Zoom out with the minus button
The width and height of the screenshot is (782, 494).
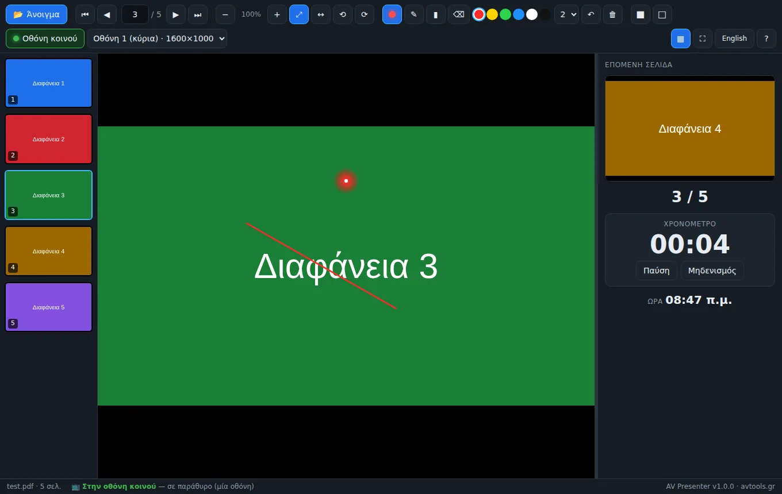[225, 14]
